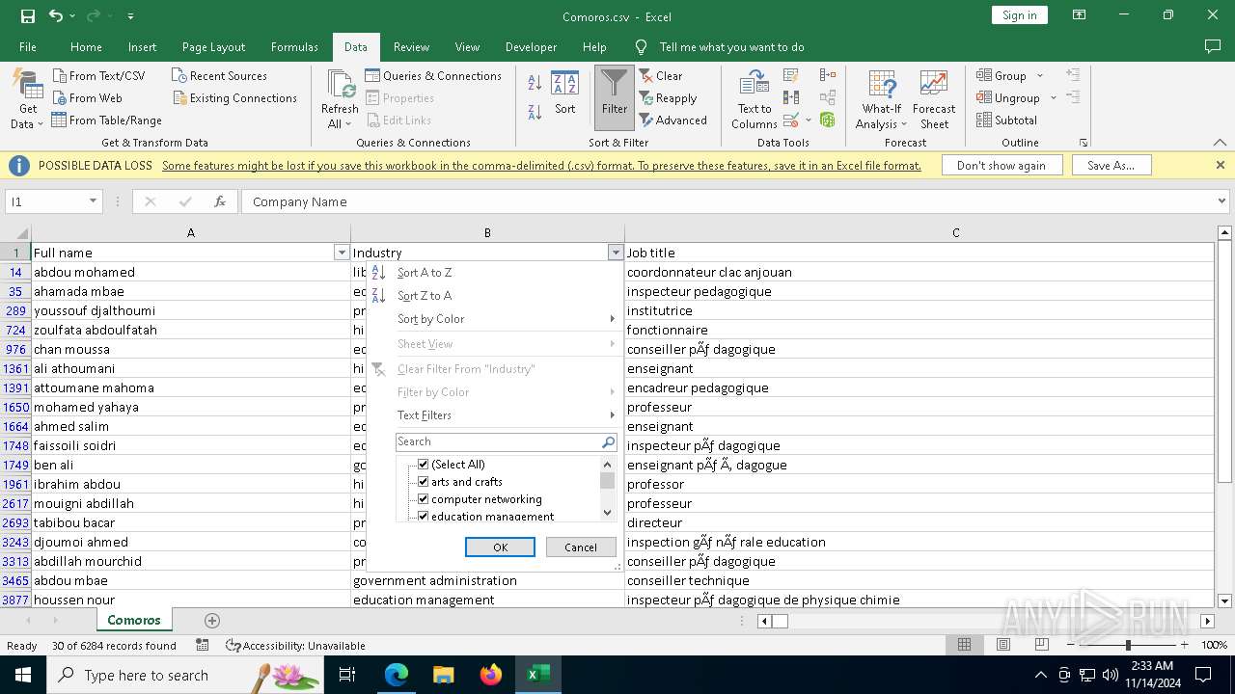This screenshot has height=694, width=1235.
Task: Open the Sort dialog
Action: [x=565, y=93]
